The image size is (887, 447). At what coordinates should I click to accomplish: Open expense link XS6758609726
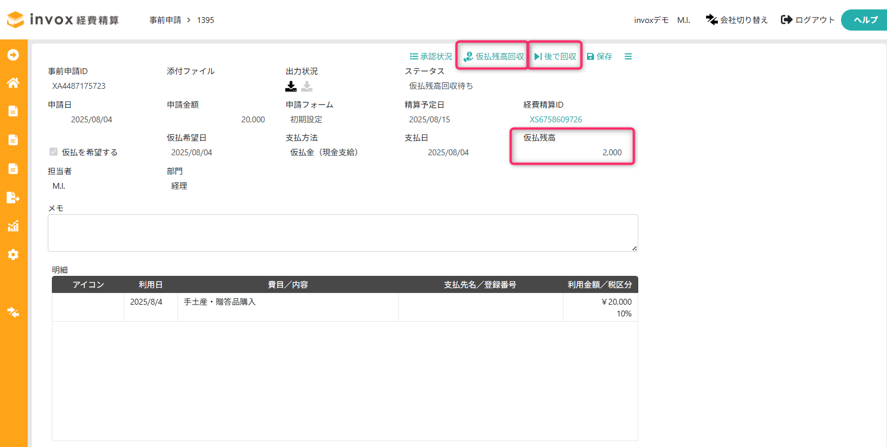pos(556,119)
